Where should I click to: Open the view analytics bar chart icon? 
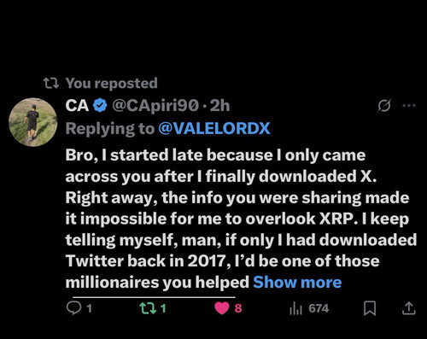pos(295,309)
